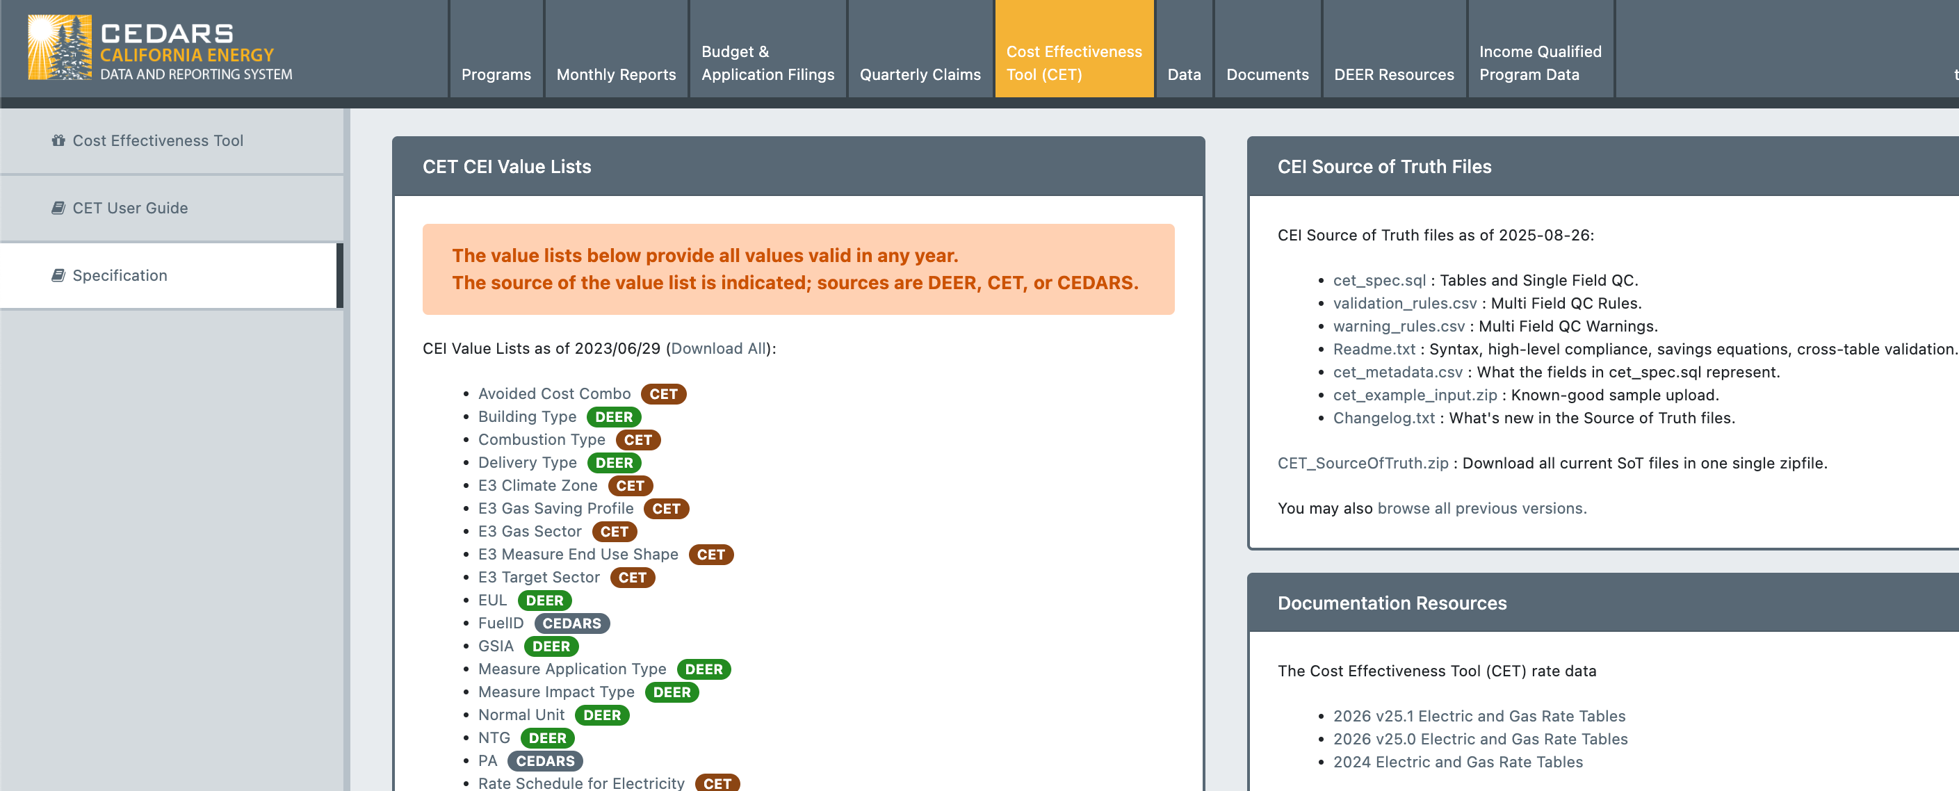Image resolution: width=1959 pixels, height=791 pixels.
Task: Open the DEER Resources menu item
Action: [1393, 74]
